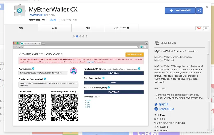Image resolution: width=214 pixels, height=135 pixels.
Task: Click the G+1 button
Action: [x=199, y=28]
